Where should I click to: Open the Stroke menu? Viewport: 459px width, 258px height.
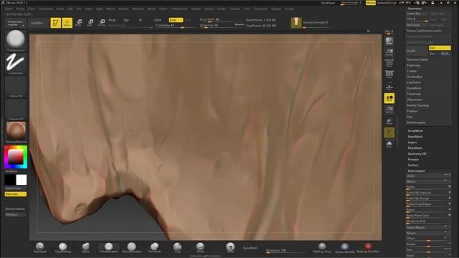pos(222,9)
